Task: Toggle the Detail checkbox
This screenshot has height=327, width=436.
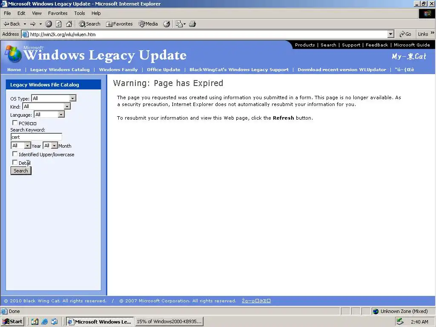Action: point(15,162)
